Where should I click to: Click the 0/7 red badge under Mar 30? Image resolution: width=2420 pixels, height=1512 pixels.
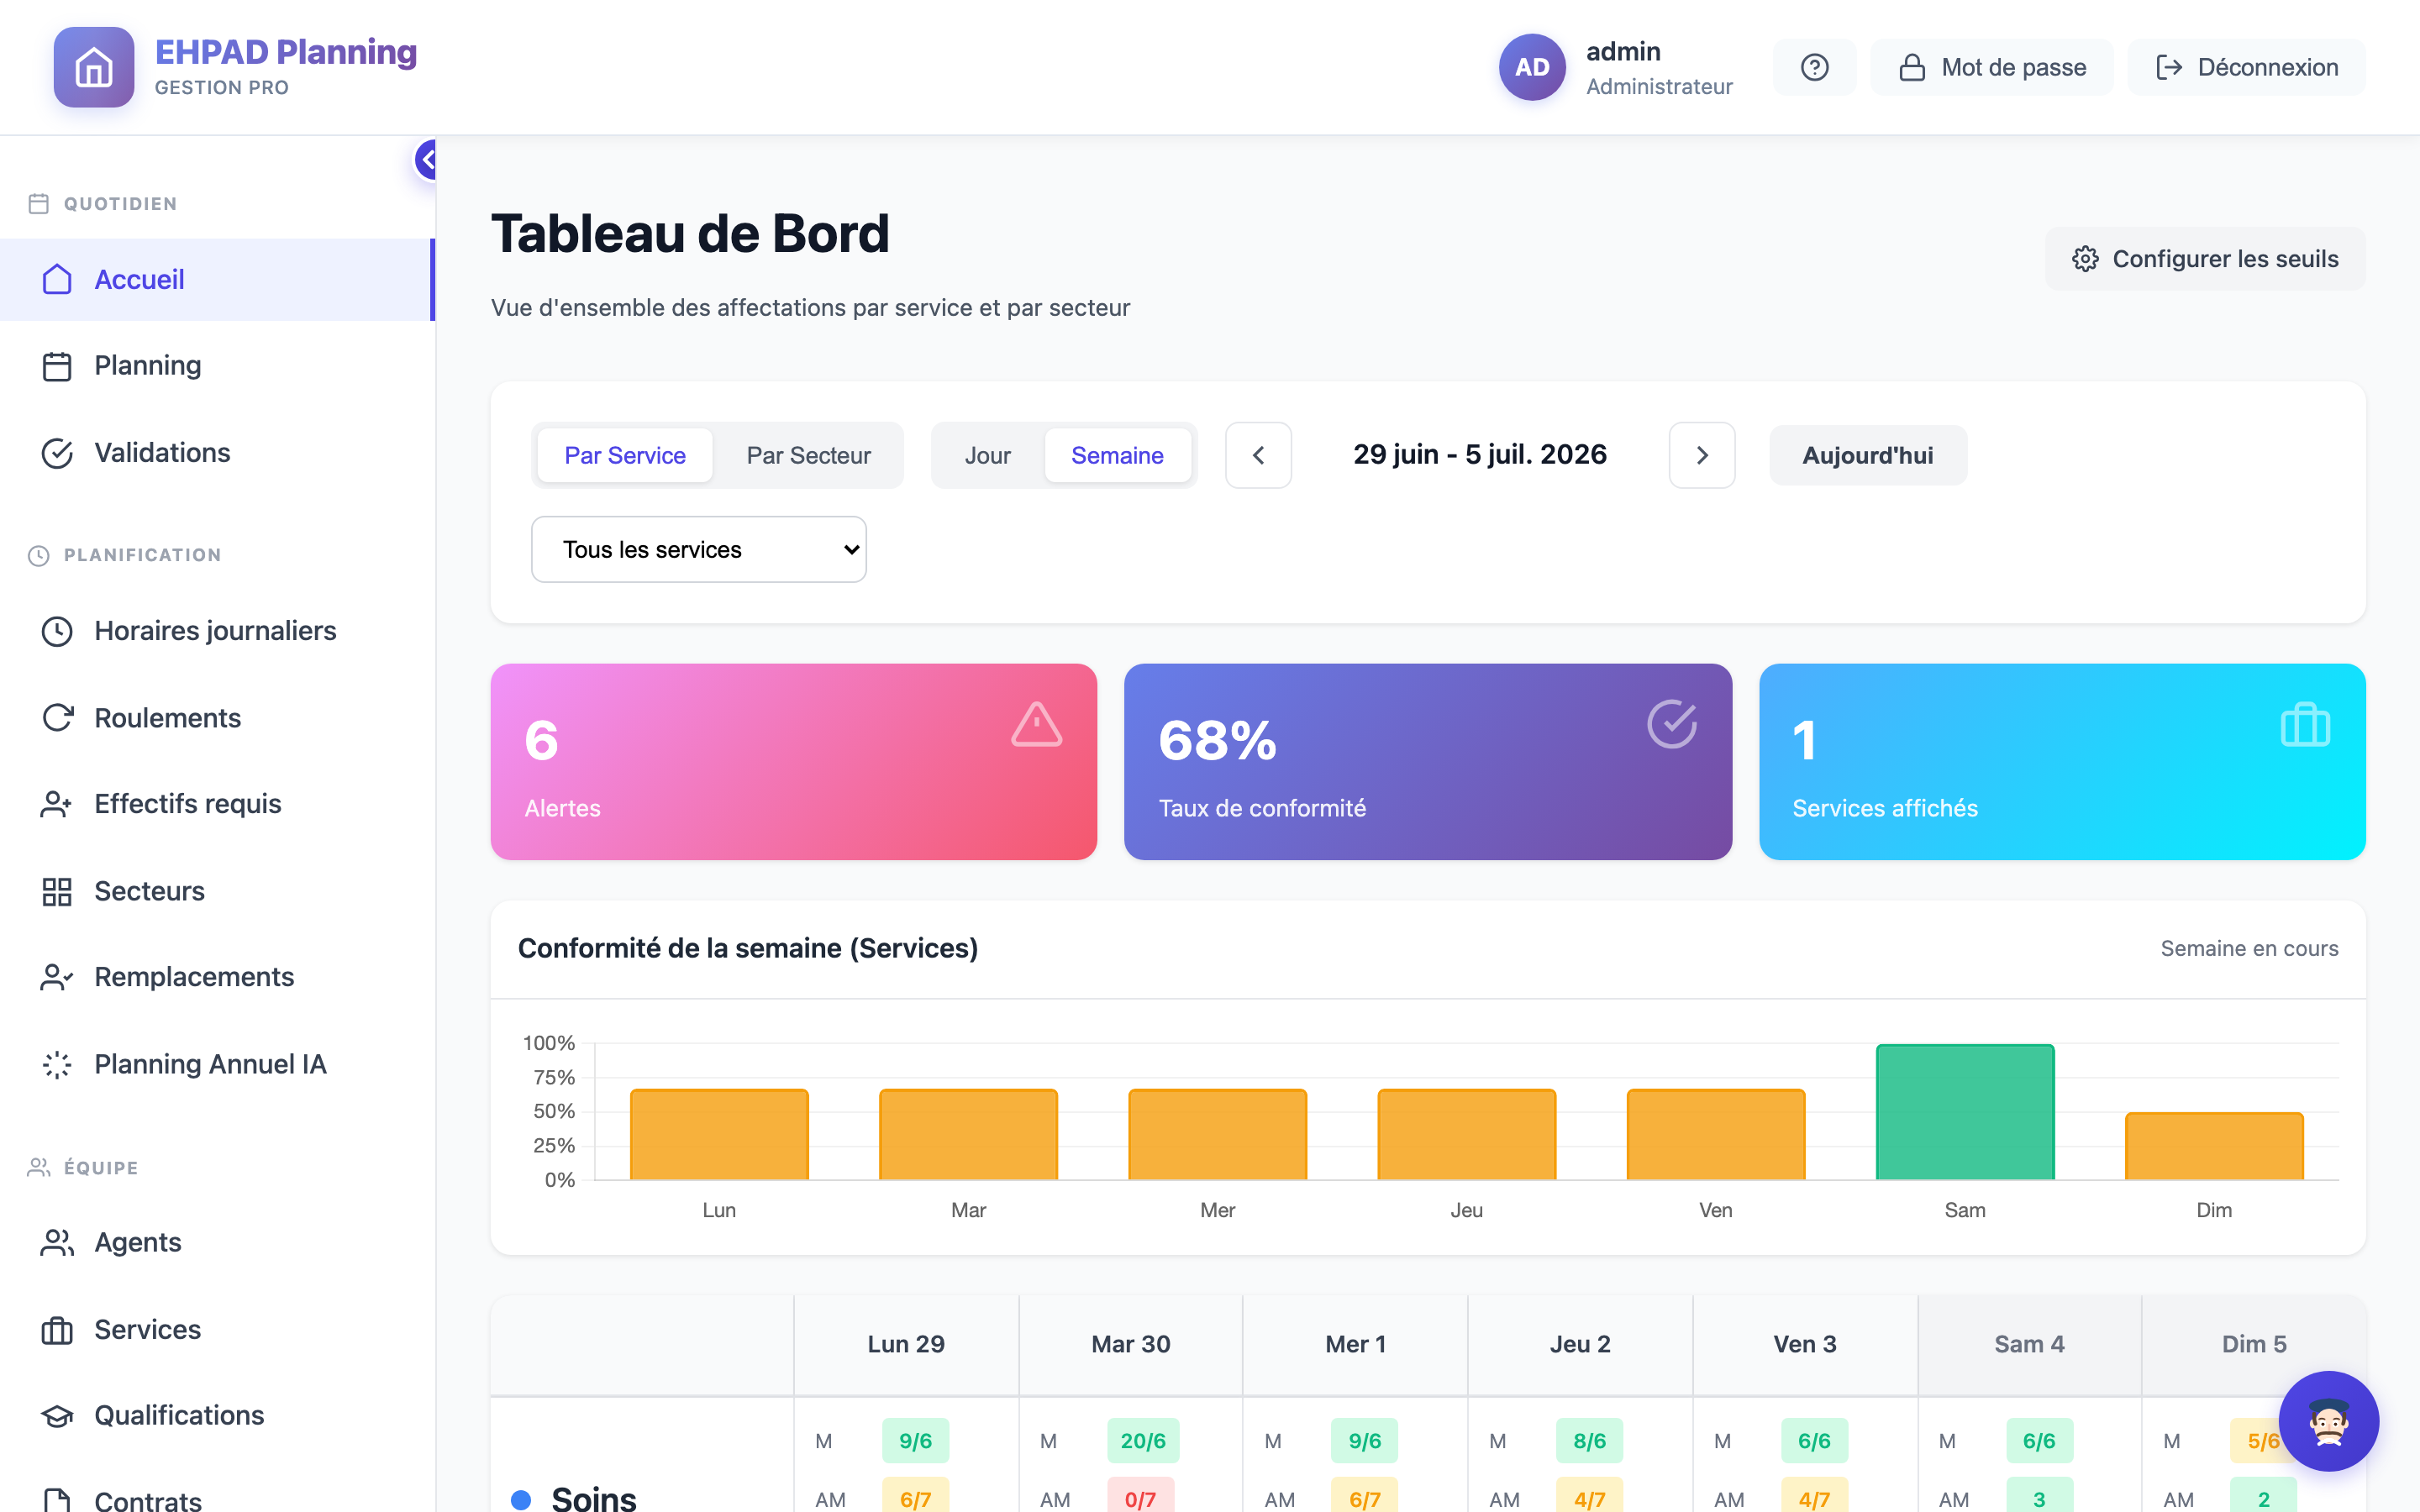[x=1140, y=1498]
